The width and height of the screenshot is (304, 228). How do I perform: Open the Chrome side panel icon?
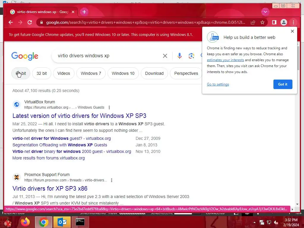coord(274,22)
